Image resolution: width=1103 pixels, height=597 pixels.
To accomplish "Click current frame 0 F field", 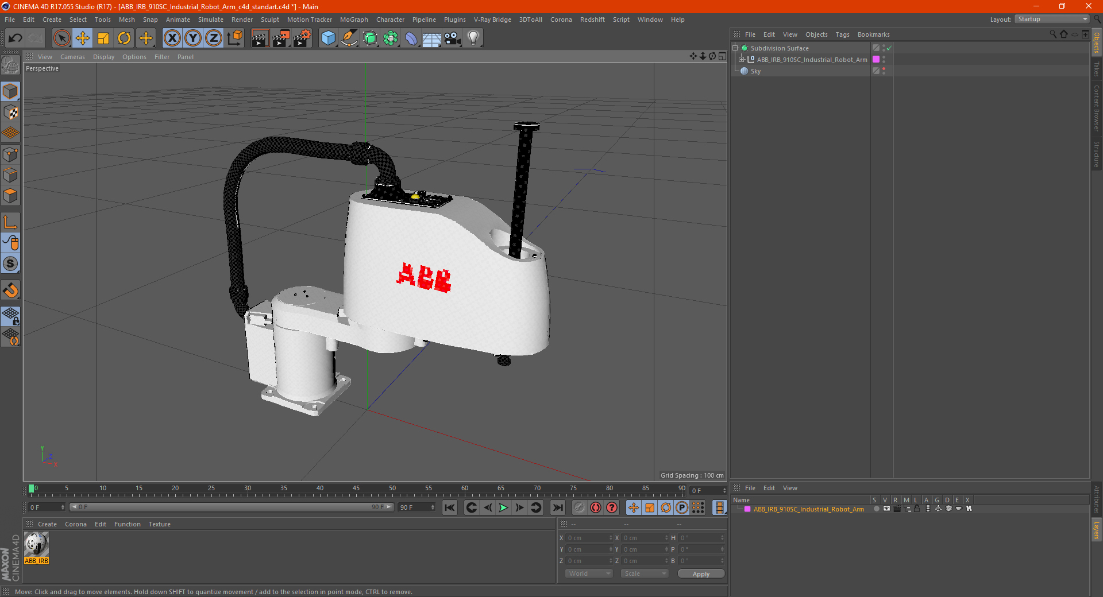I will tap(47, 507).
